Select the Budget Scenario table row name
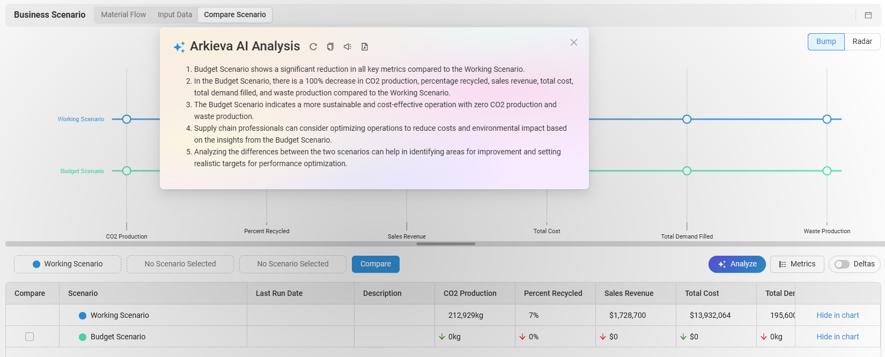 click(118, 337)
